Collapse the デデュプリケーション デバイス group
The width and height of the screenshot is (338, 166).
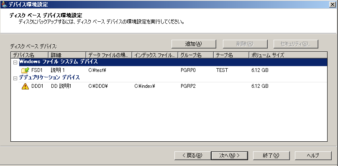click(15, 79)
